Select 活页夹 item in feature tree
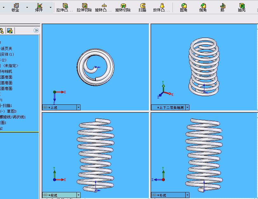 coord(6,48)
